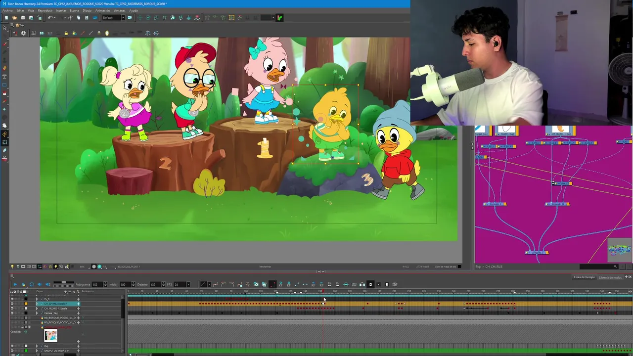The image size is (633, 356).
Task: Expand the Peg layer
Action: tap(37, 346)
